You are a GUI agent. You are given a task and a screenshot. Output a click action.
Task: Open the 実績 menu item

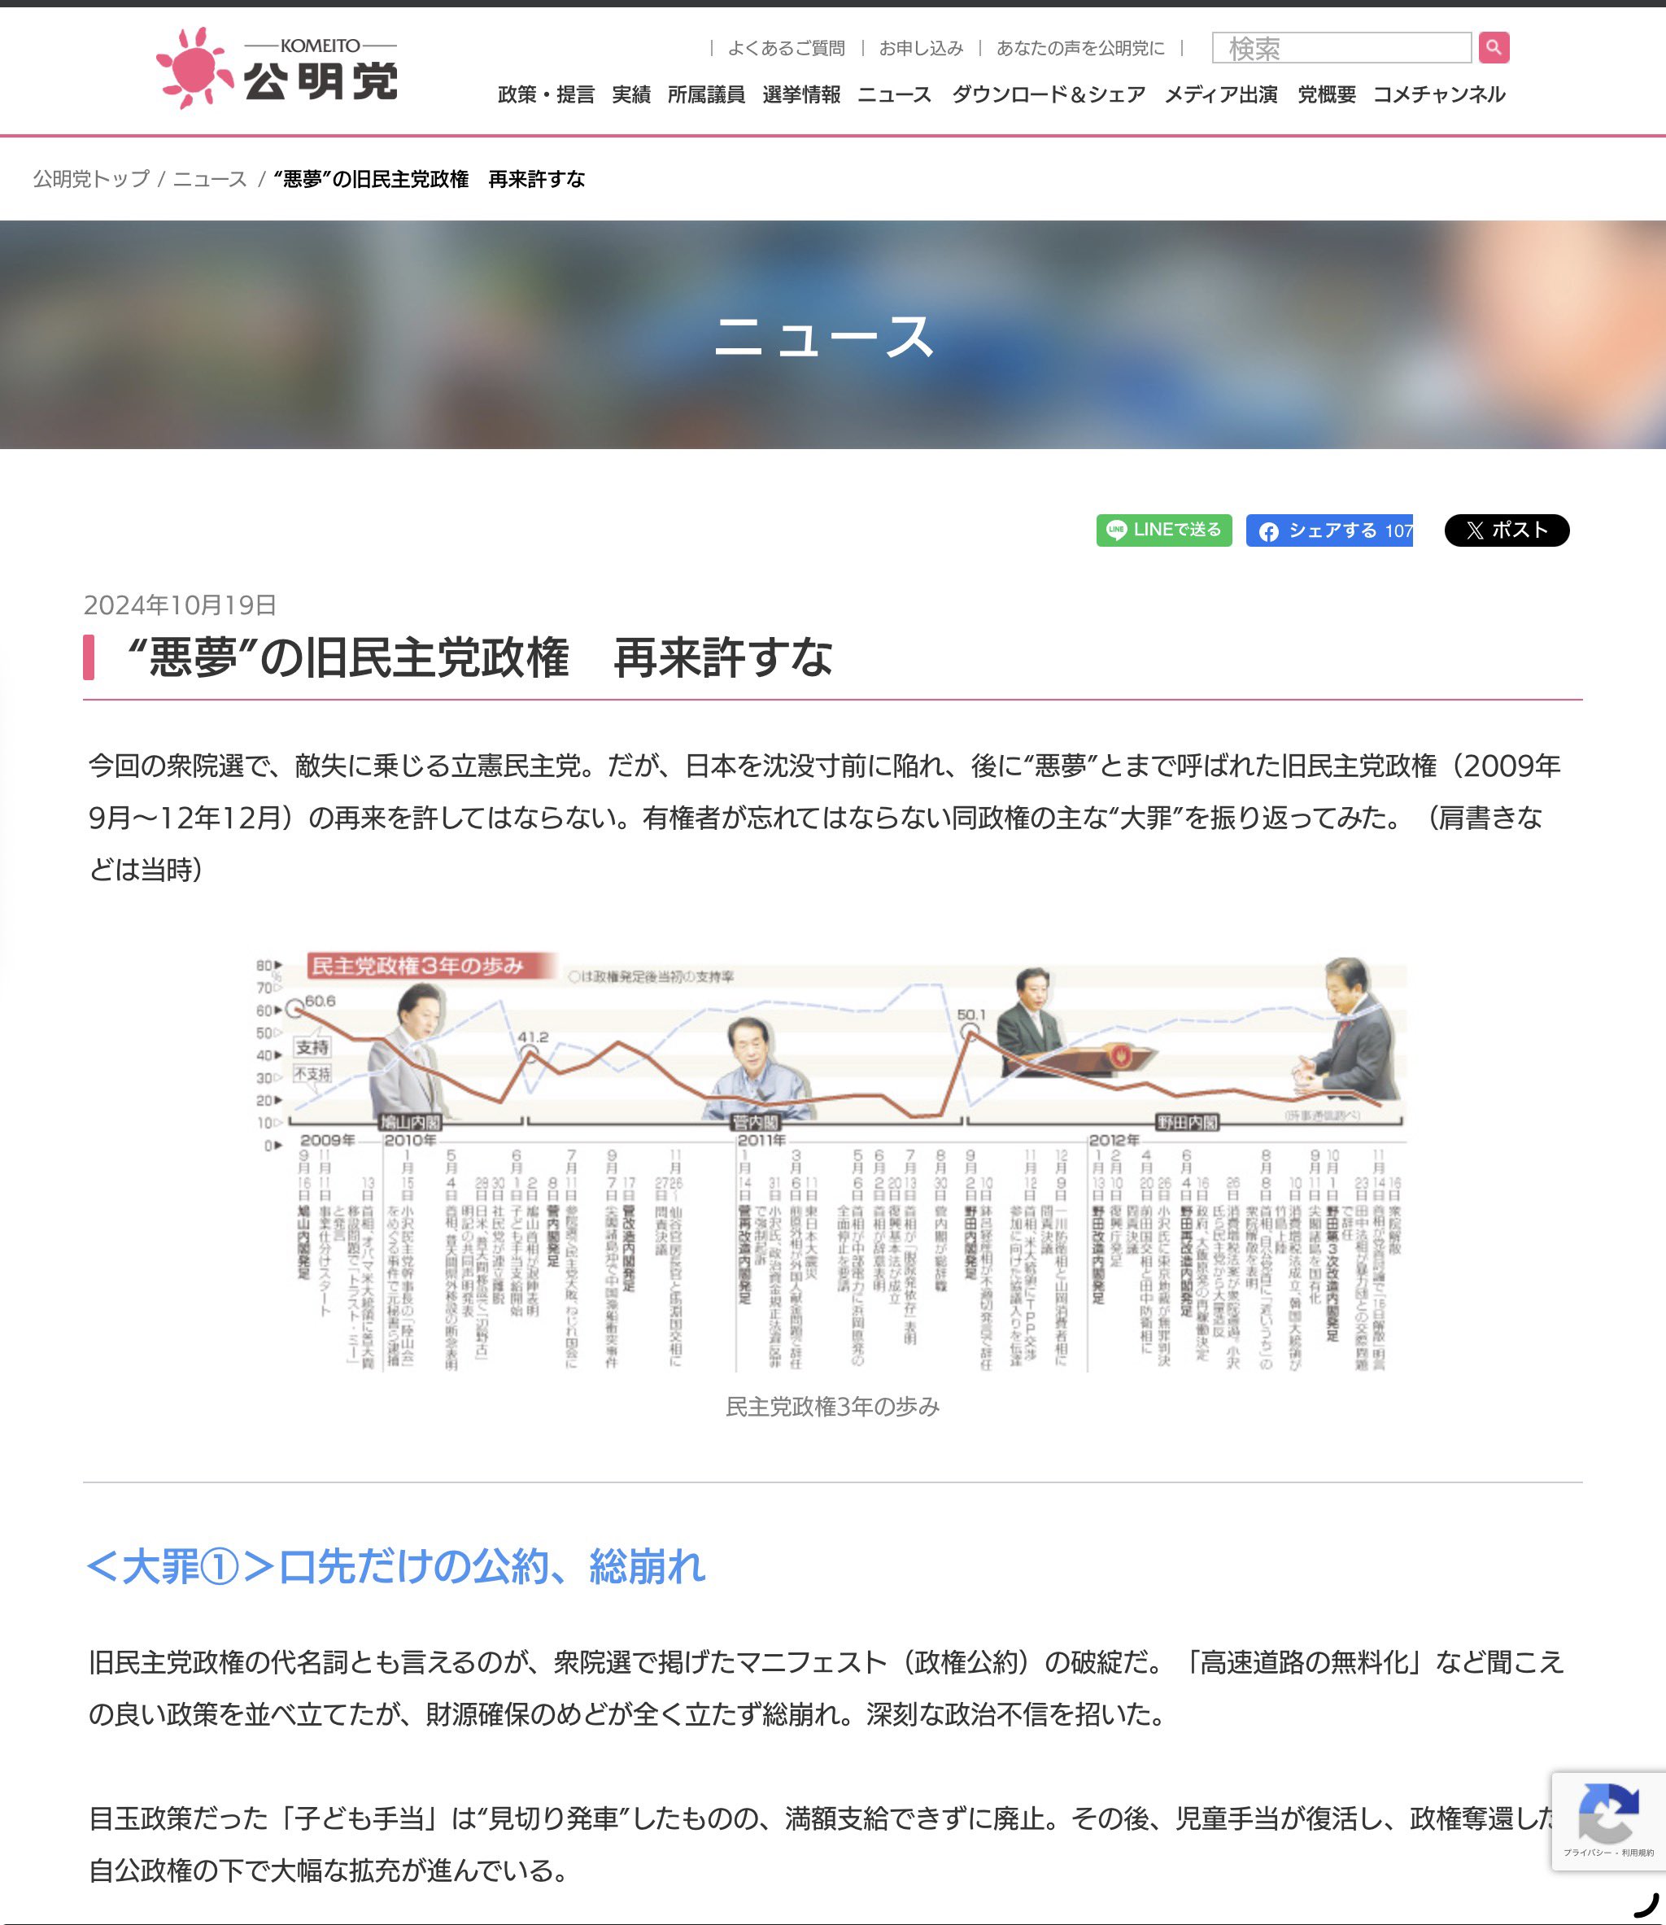pos(630,95)
